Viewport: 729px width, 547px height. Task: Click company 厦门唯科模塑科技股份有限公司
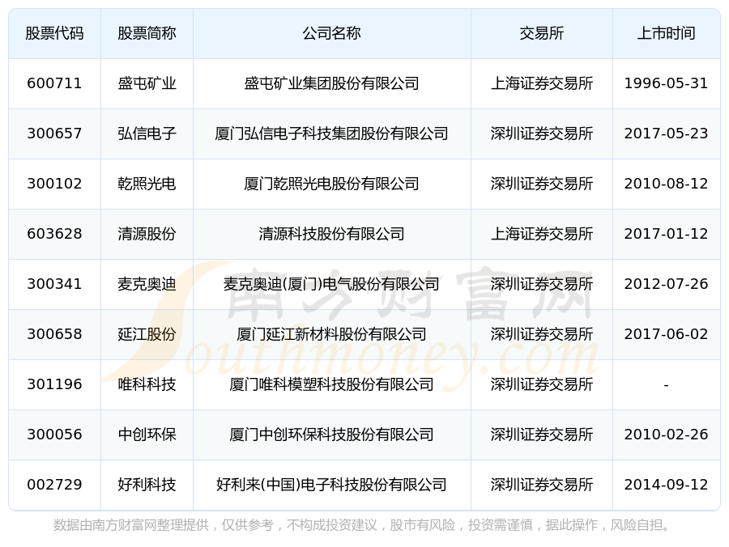332,384
